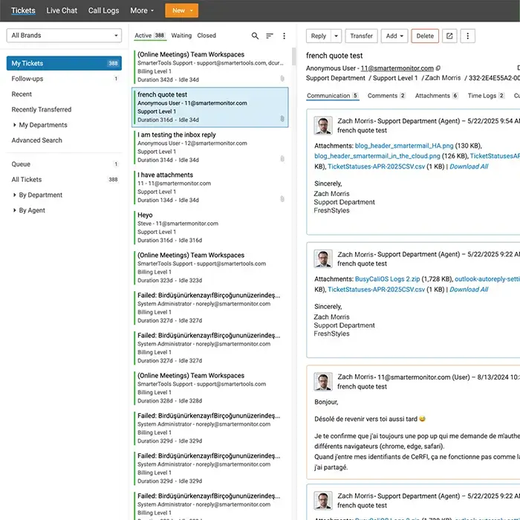Open the Add dropdown
The width and height of the screenshot is (520, 520).
394,36
